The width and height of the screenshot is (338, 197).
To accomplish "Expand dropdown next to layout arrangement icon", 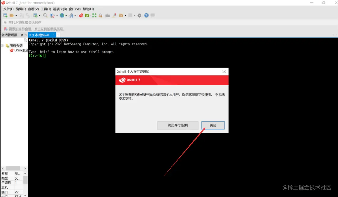I will click(x=57, y=16).
